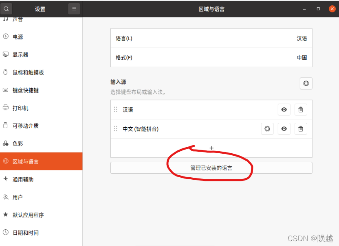Image resolution: width=339 pixels, height=246 pixels.
Task: Select the 中文 (智能拼音) label
Action: click(x=141, y=129)
